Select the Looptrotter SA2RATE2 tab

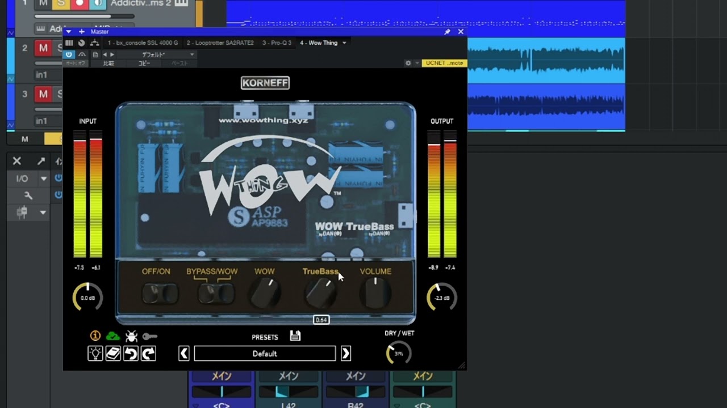click(220, 43)
